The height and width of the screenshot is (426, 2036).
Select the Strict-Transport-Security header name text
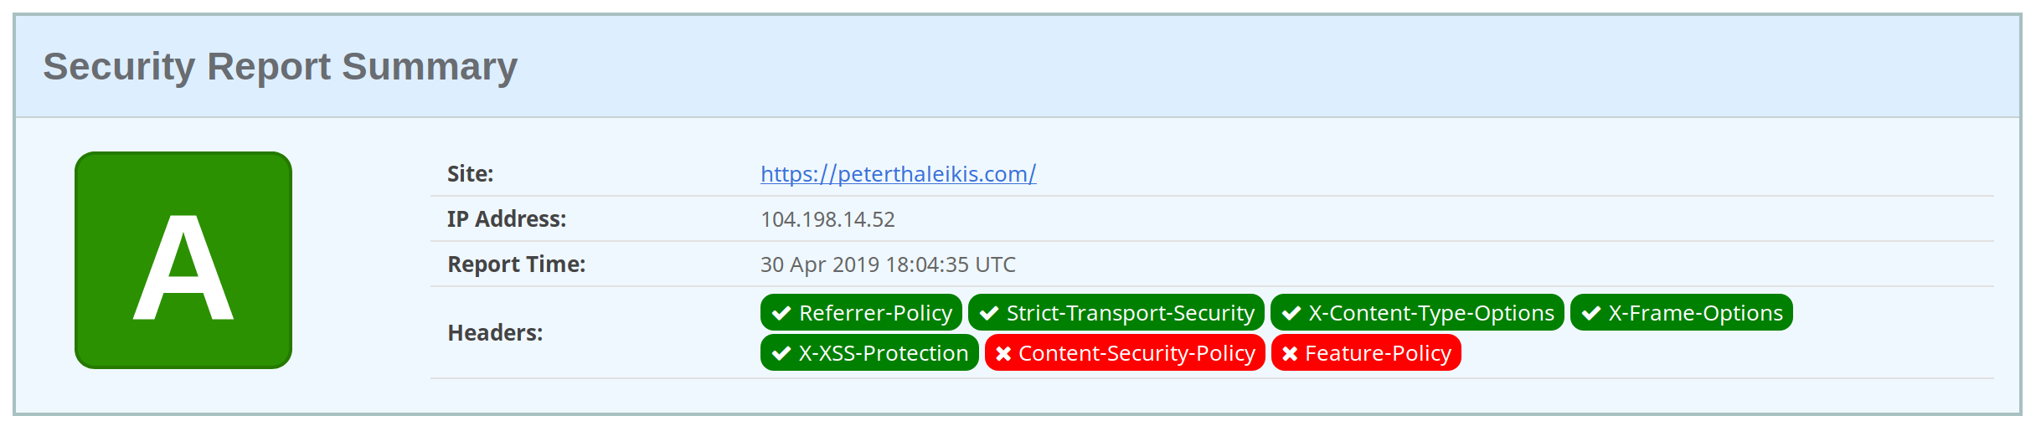(x=1130, y=313)
